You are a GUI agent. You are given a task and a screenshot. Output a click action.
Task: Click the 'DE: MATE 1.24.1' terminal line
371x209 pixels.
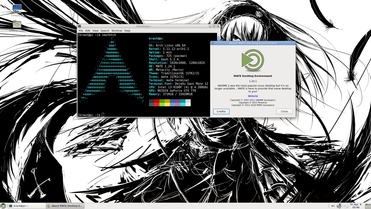(162, 66)
